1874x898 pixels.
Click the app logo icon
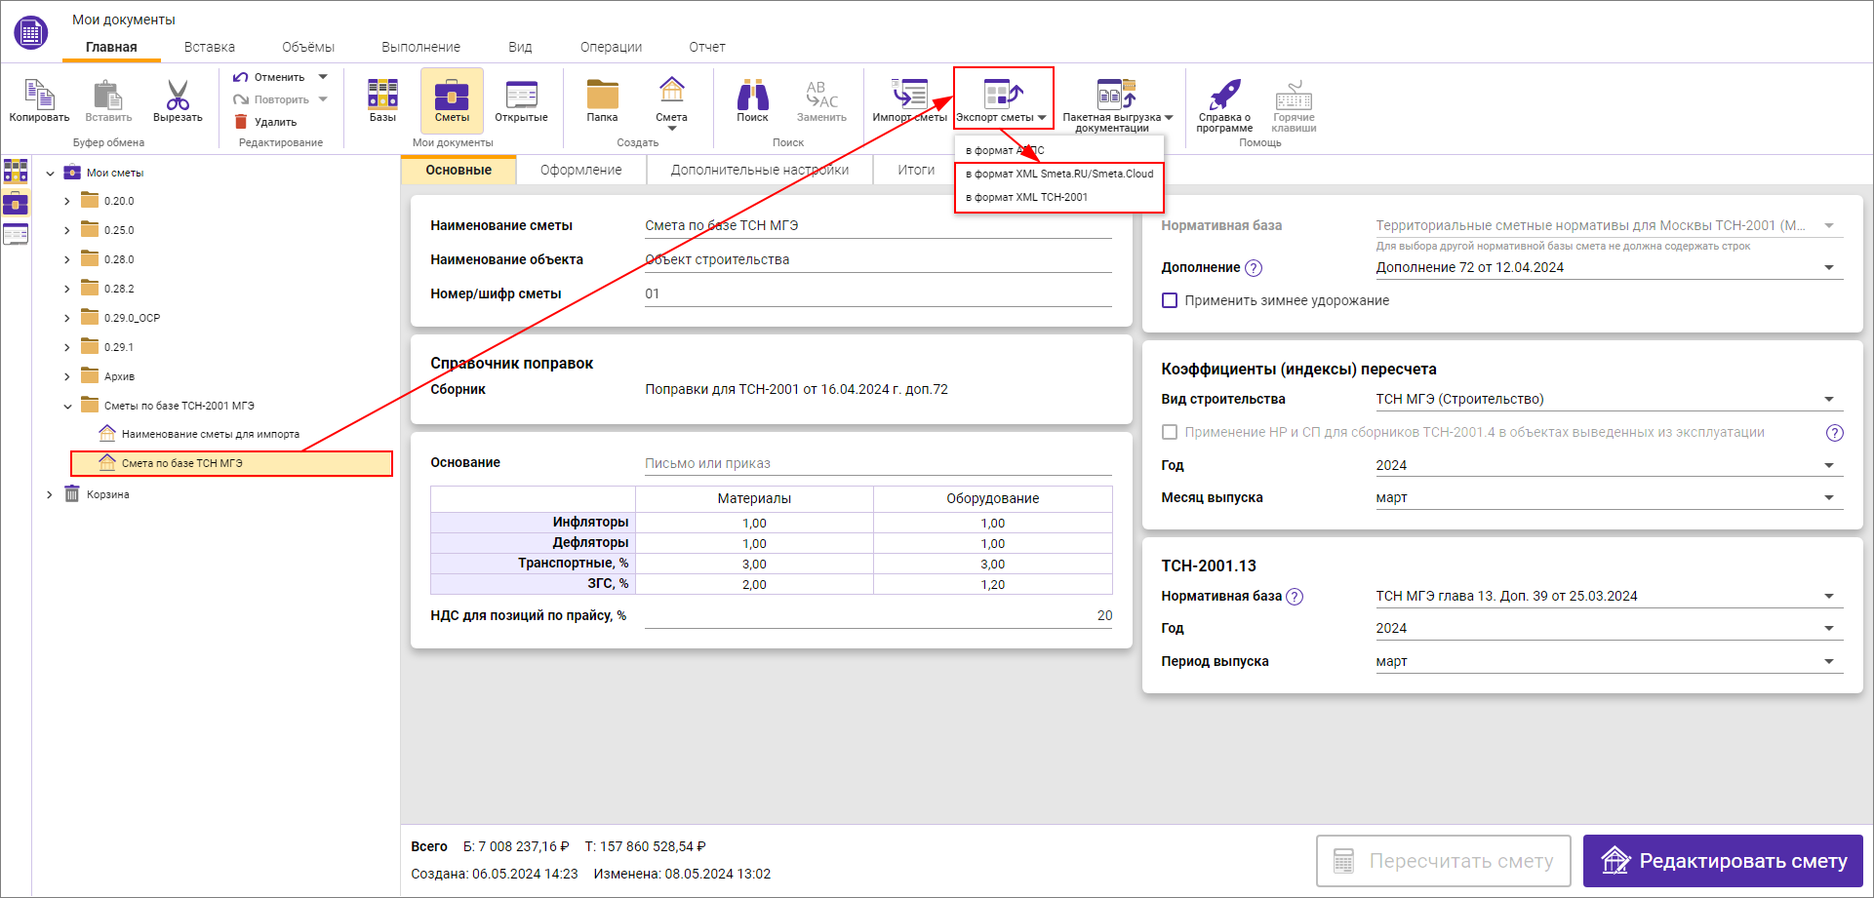click(31, 32)
